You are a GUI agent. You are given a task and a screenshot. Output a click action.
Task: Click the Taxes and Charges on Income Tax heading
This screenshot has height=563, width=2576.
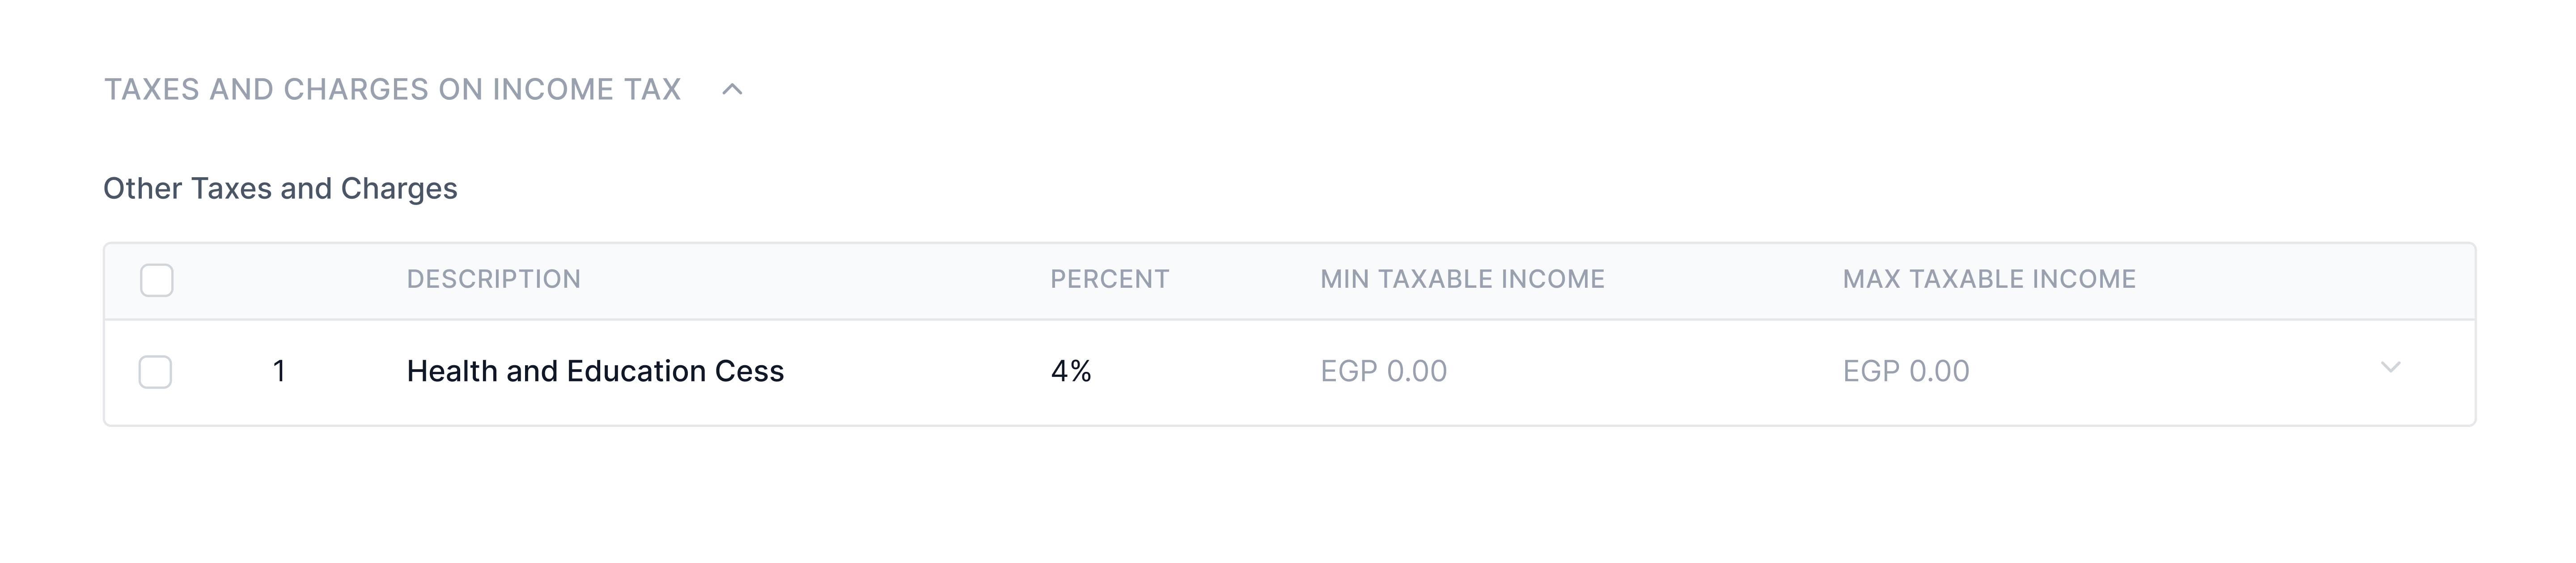392,90
